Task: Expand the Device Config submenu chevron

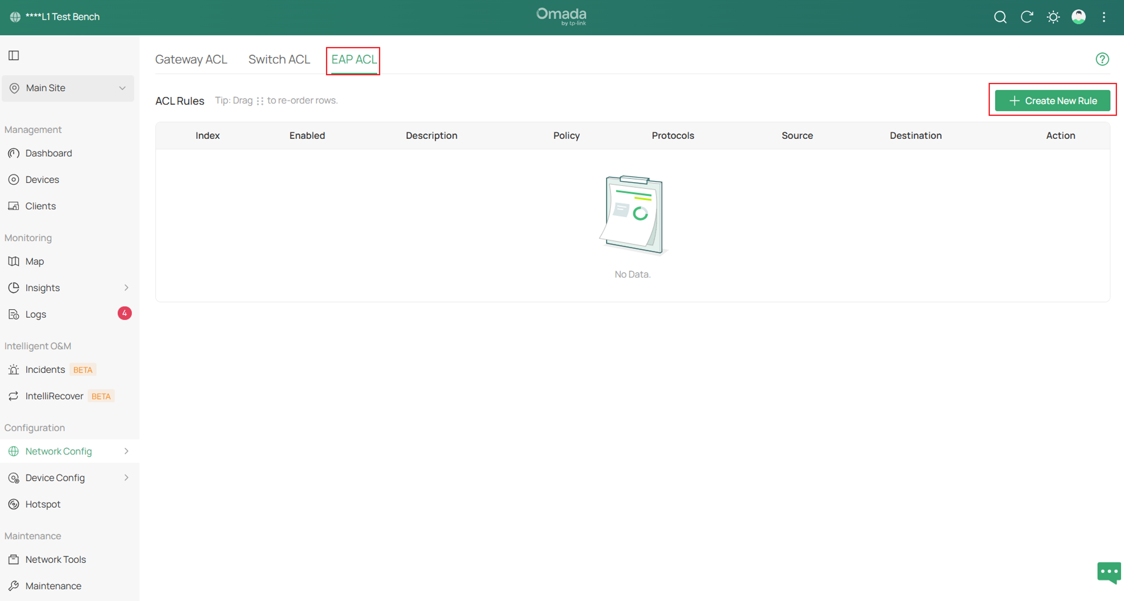Action: [127, 478]
